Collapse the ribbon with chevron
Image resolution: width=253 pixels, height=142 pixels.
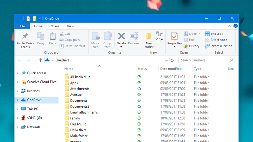229,26
